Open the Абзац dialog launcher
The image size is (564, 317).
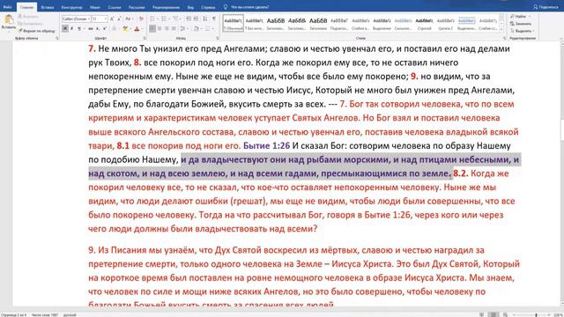click(218, 38)
